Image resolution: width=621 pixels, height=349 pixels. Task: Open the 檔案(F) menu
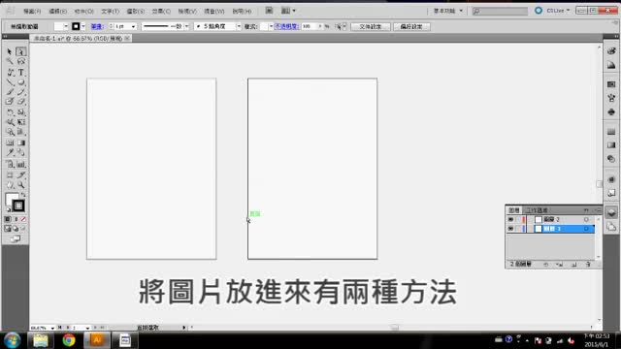pos(32,11)
